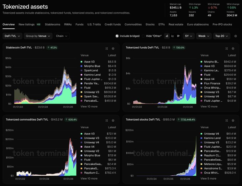Open Stablecoin DeFi TVL chart settings
This screenshot has height=186, width=242.
[113, 48]
